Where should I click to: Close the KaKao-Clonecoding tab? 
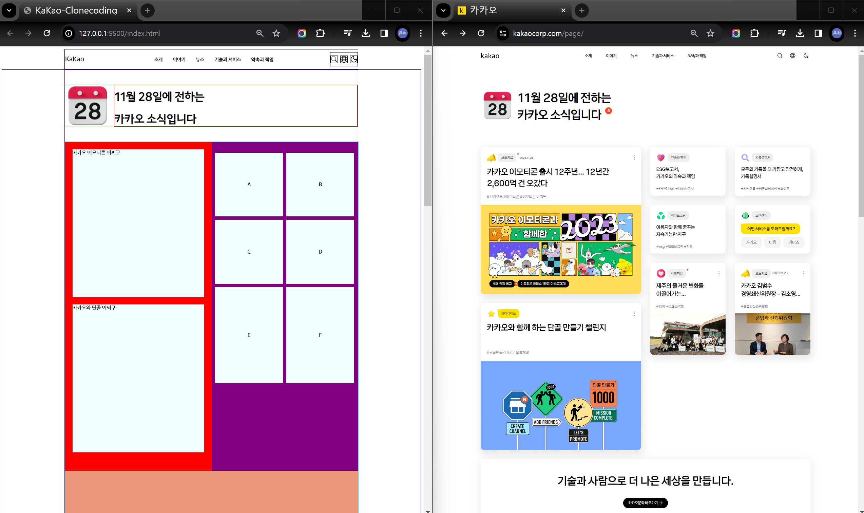click(129, 10)
